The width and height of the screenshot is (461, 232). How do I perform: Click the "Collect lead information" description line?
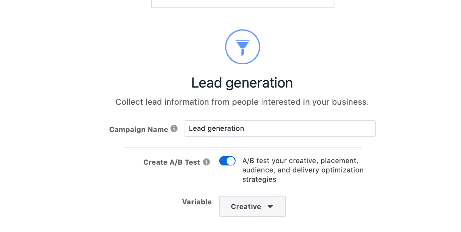point(242,102)
